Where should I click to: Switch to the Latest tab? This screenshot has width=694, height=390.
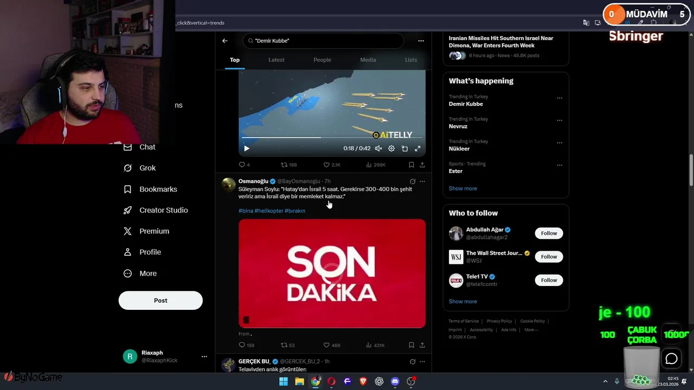pos(277,60)
